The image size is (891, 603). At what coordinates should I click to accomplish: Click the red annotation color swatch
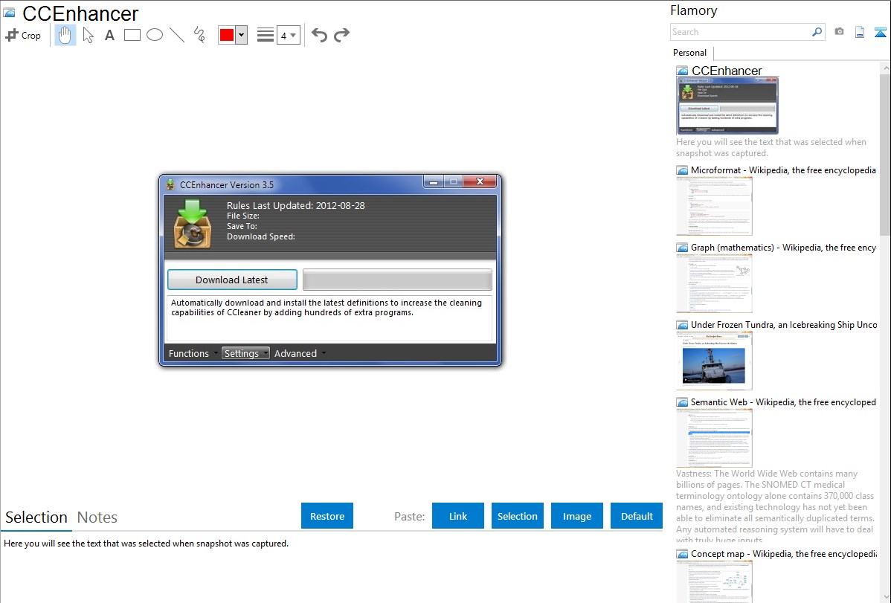tap(227, 35)
